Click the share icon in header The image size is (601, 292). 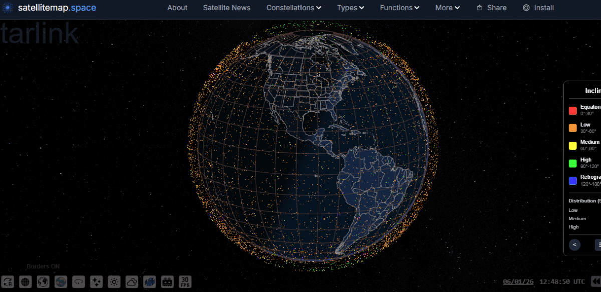click(479, 8)
